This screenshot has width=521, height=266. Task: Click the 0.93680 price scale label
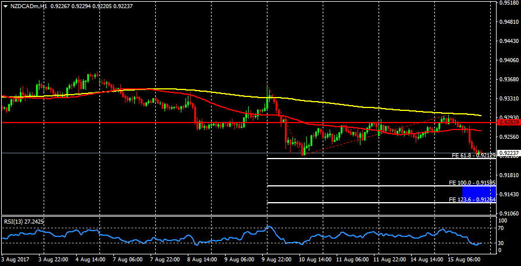click(x=509, y=80)
